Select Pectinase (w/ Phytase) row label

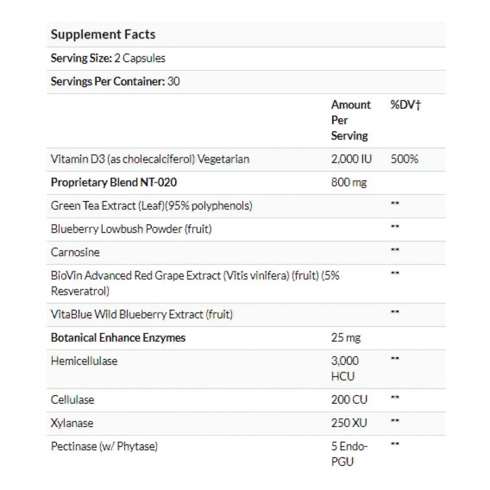(104, 446)
